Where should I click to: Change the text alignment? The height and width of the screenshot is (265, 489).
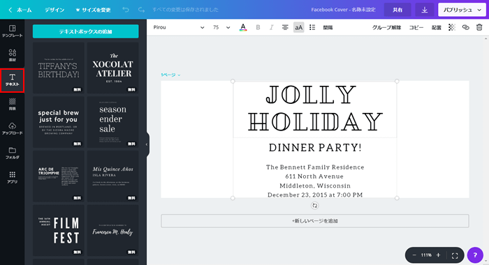point(285,27)
